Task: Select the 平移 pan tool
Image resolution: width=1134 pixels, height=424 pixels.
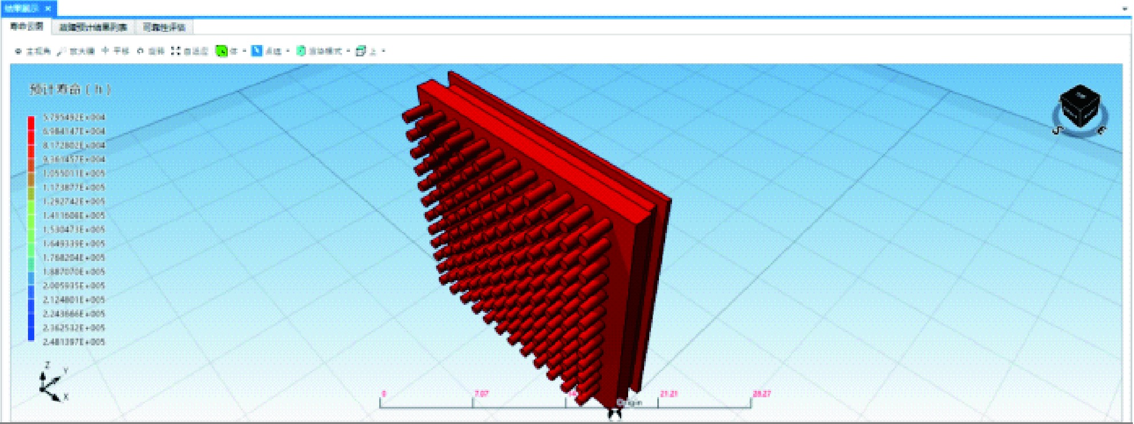Action: pyautogui.click(x=105, y=51)
